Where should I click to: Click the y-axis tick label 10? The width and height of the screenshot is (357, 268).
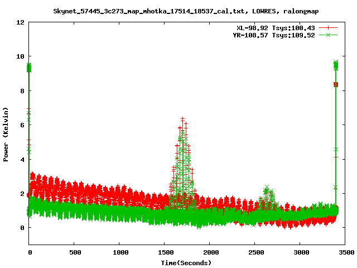click(x=20, y=56)
